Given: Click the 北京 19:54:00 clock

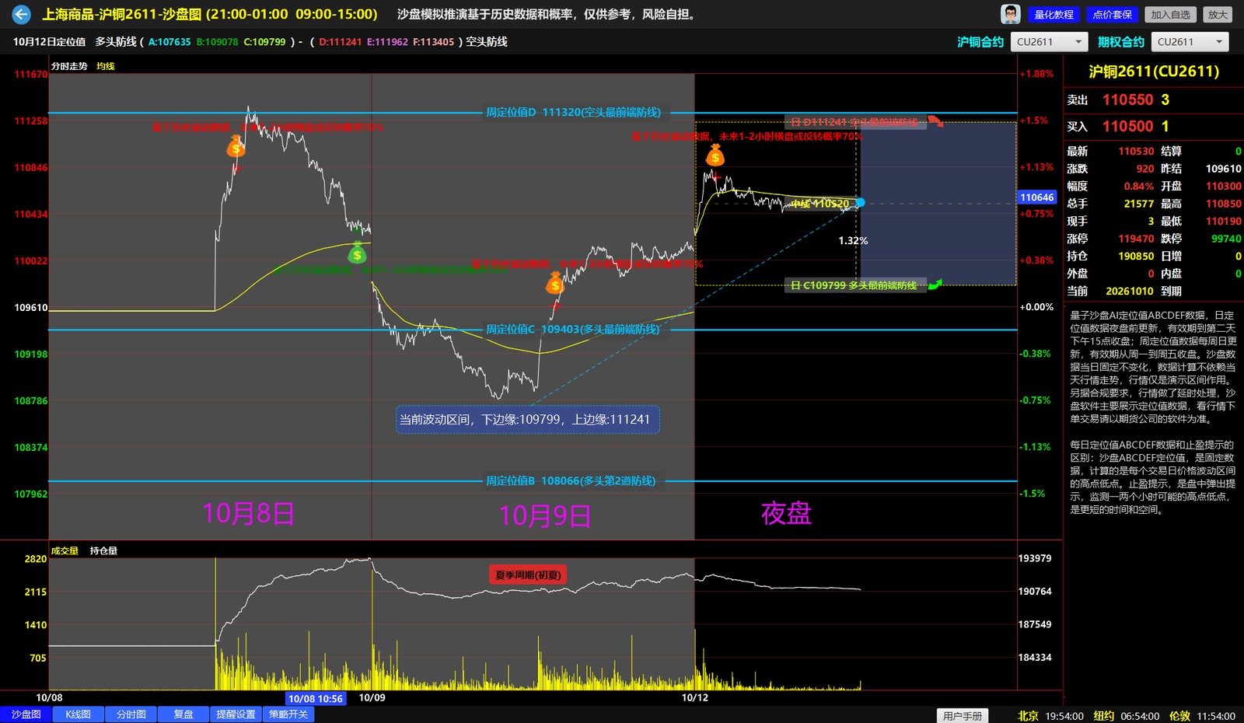Looking at the screenshot, I should [1050, 716].
